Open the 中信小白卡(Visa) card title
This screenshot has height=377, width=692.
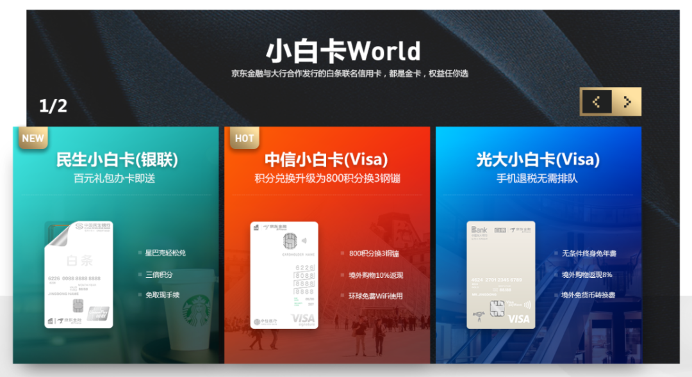tap(327, 159)
